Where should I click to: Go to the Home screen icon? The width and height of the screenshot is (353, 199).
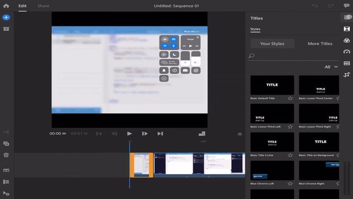pyautogui.click(x=6, y=6)
